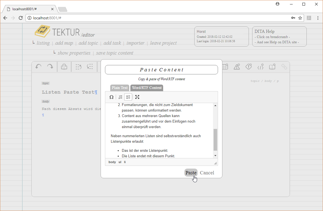Screen dimensions: 323x211
Task: Bookmark page with star icon
Action: pyautogui.click(x=300, y=18)
